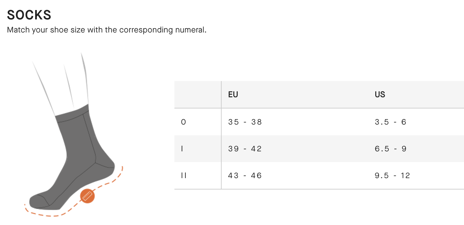Click the darker toe area of the sock

[36, 201]
